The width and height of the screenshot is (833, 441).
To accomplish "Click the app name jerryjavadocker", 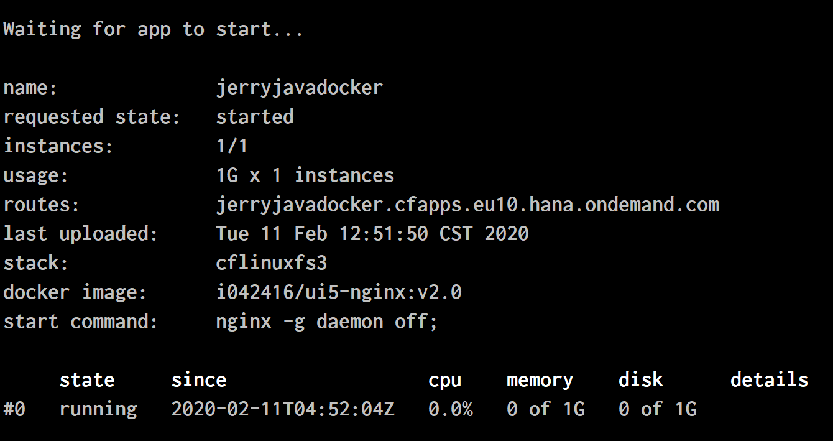I will 299,88.
